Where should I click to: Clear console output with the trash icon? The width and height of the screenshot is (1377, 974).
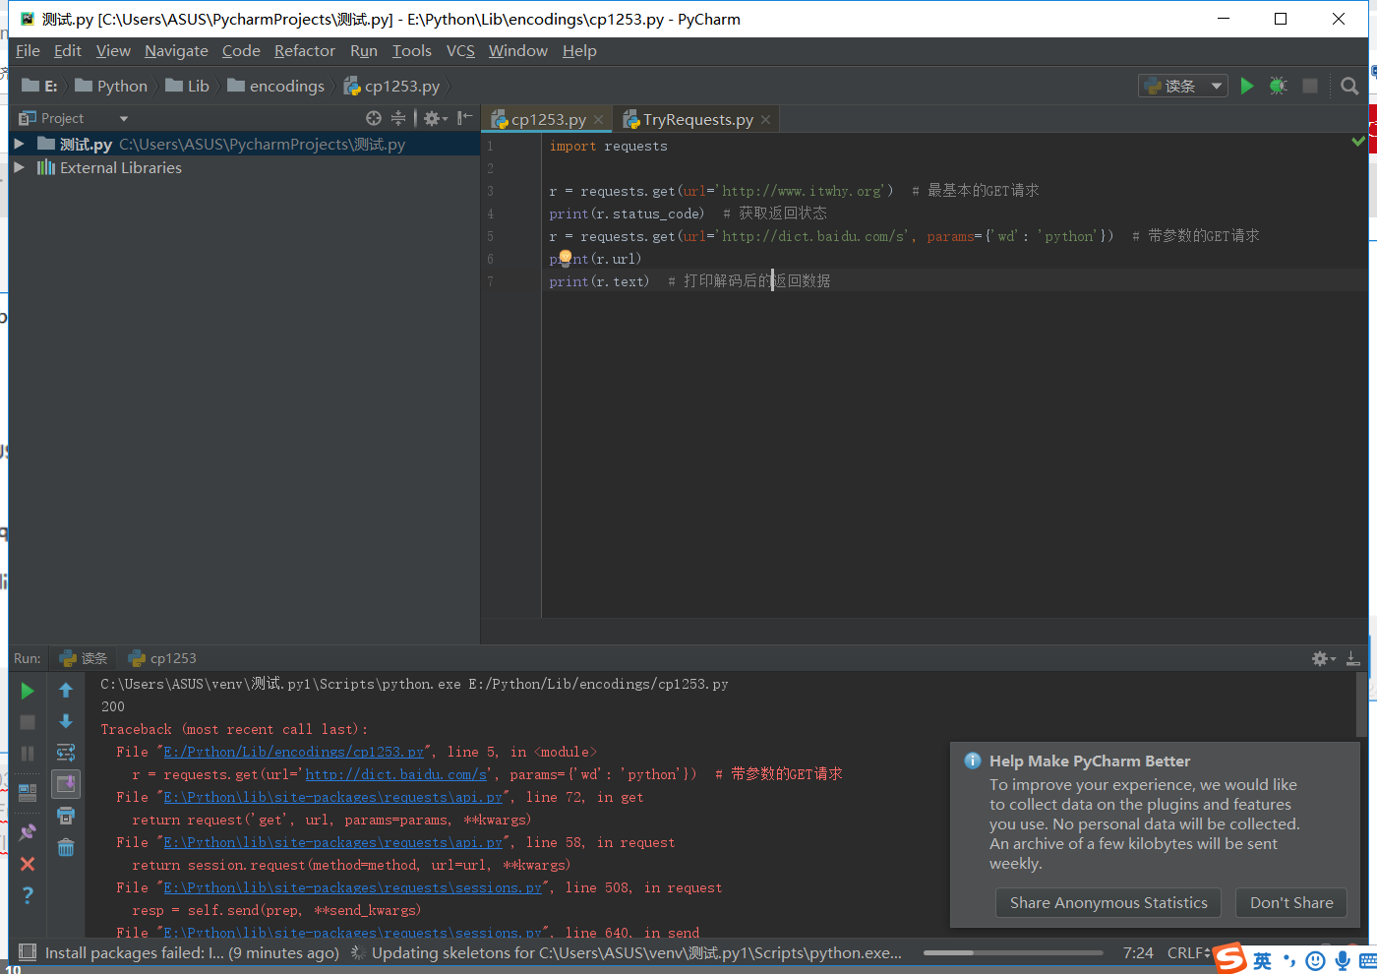(x=66, y=847)
